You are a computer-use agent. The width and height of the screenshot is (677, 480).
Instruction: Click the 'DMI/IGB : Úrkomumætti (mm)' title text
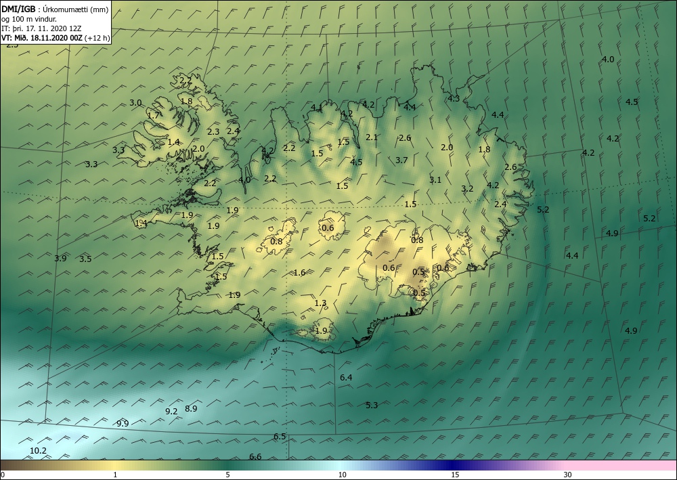[x=55, y=9]
